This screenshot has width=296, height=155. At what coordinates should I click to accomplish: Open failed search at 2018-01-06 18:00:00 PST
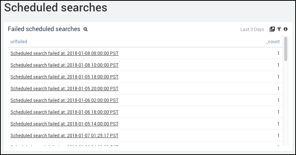[64, 112]
